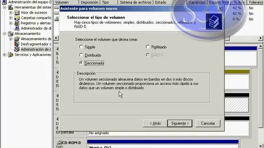Screen dimensions: 264x148
Task: Sort by the Disposición column header
Action: pos(90,2)
